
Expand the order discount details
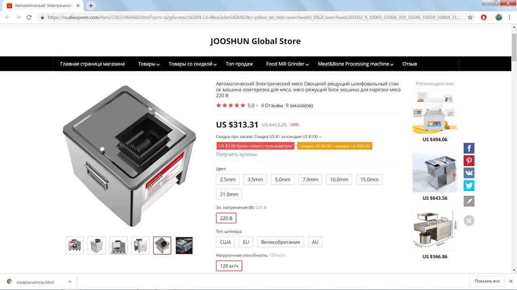point(269,137)
